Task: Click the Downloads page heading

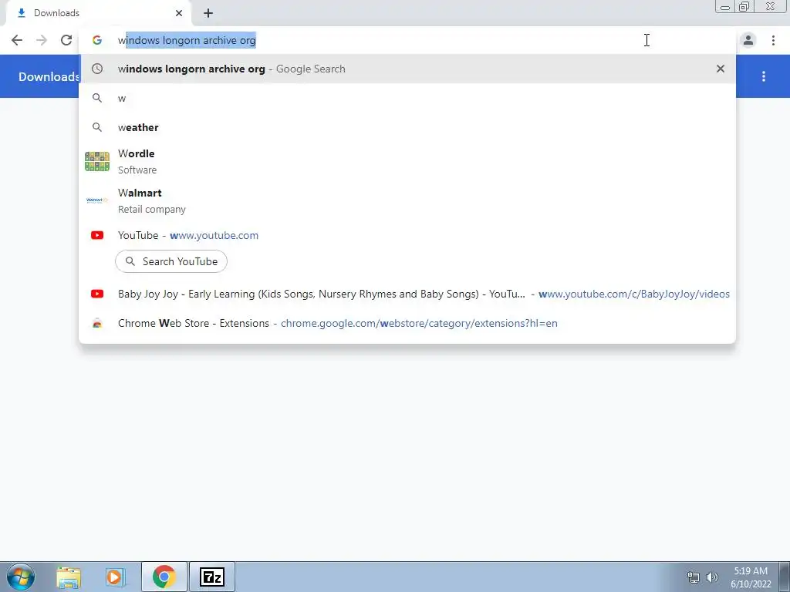Action: (49, 76)
